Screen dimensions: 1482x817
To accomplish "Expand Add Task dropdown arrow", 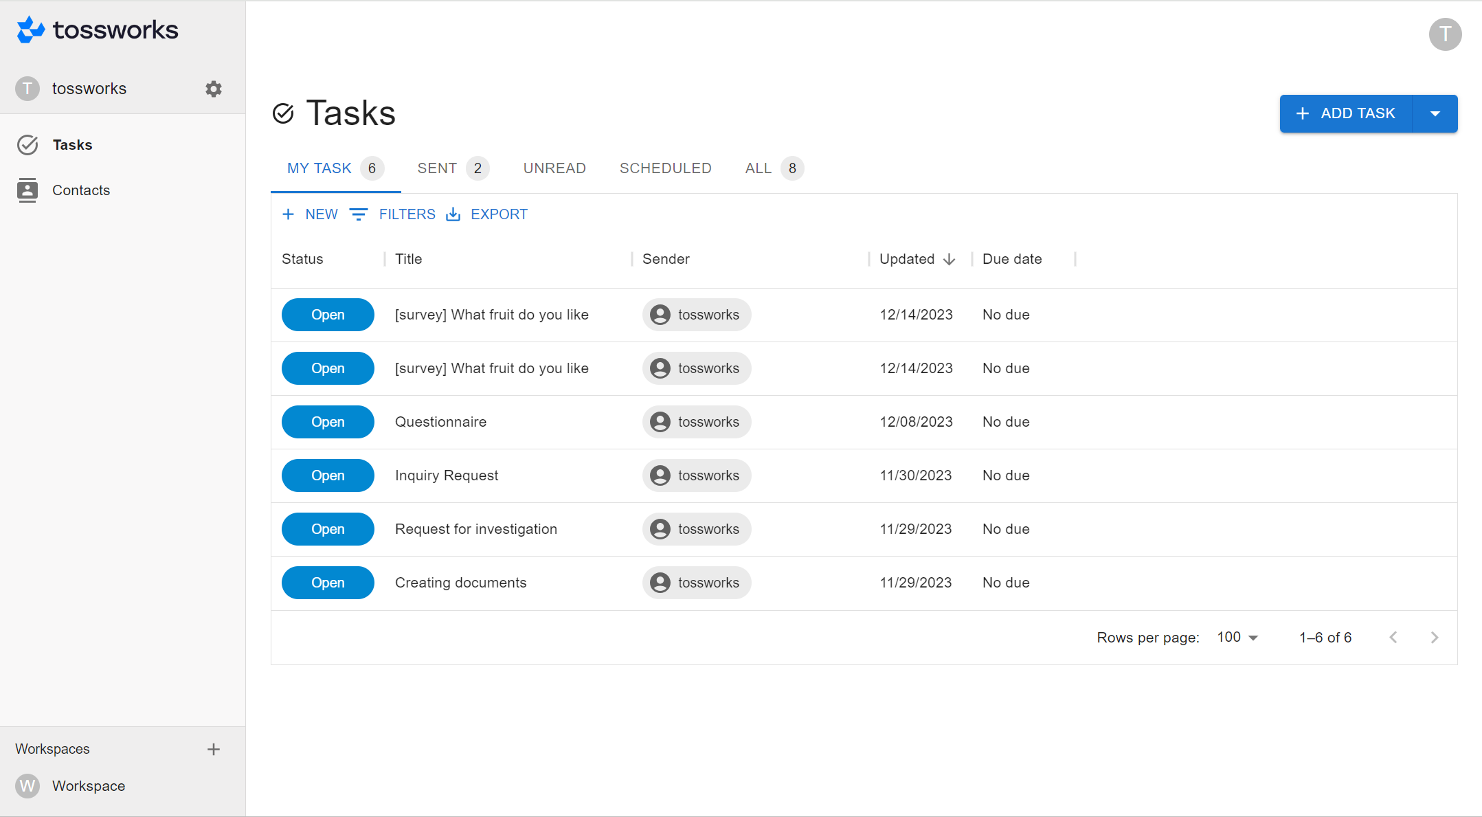I will pos(1435,113).
